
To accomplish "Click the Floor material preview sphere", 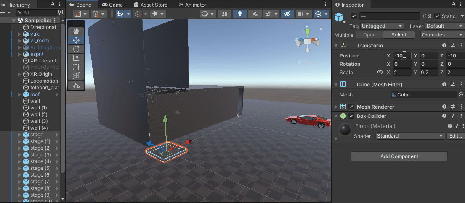I will (345, 130).
